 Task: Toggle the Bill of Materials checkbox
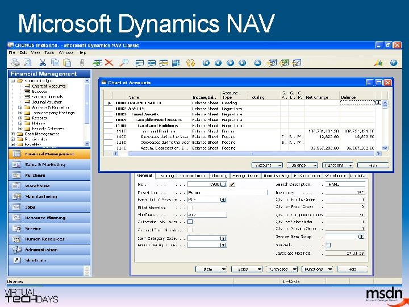190,208
